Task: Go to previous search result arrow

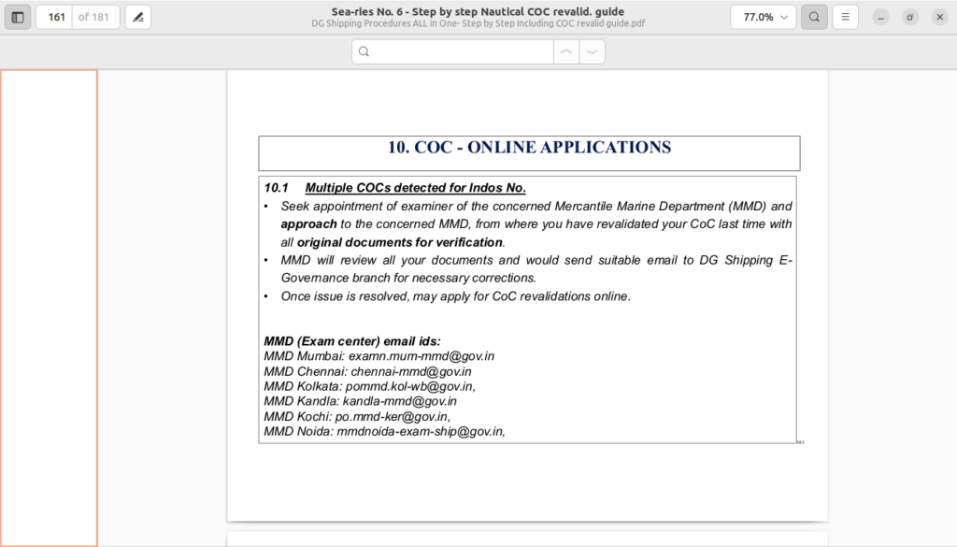Action: pyautogui.click(x=565, y=51)
